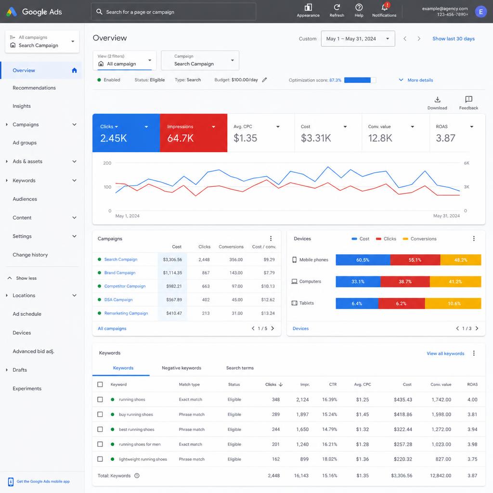The width and height of the screenshot is (493, 493).
Task: Go to previous page of Devices card
Action: 457,328
